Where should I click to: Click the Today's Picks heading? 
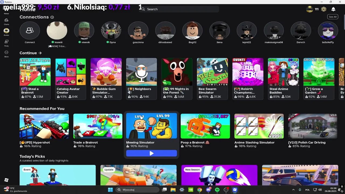(32, 156)
